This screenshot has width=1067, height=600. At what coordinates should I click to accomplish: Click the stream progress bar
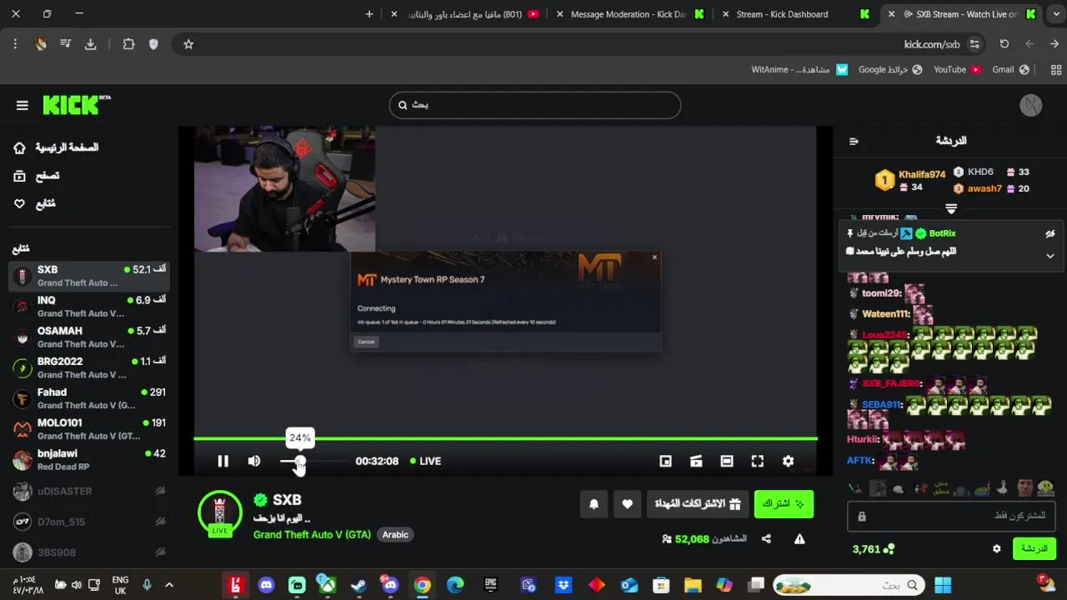505,438
